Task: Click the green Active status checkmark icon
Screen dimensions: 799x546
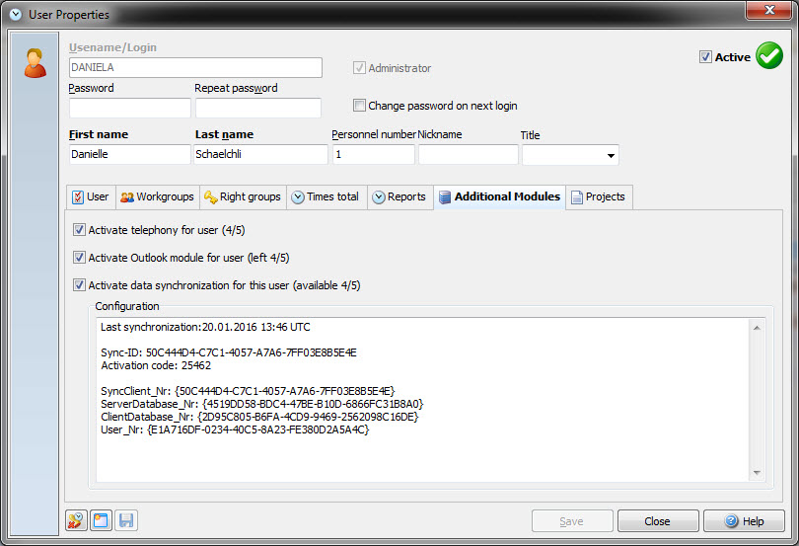Action: coord(768,56)
